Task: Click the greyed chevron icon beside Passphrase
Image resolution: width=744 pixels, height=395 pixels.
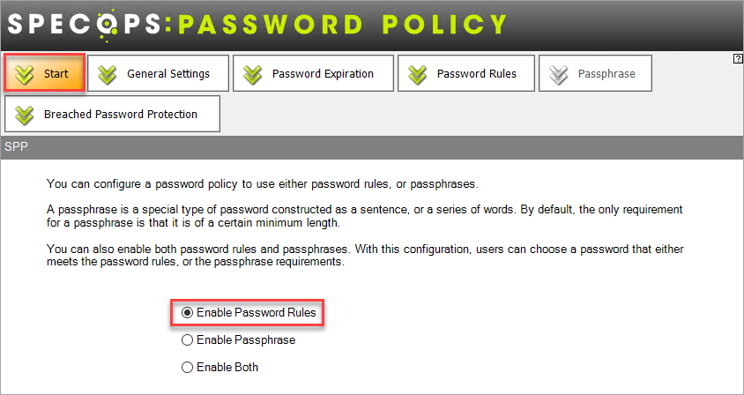Action: [x=559, y=75]
